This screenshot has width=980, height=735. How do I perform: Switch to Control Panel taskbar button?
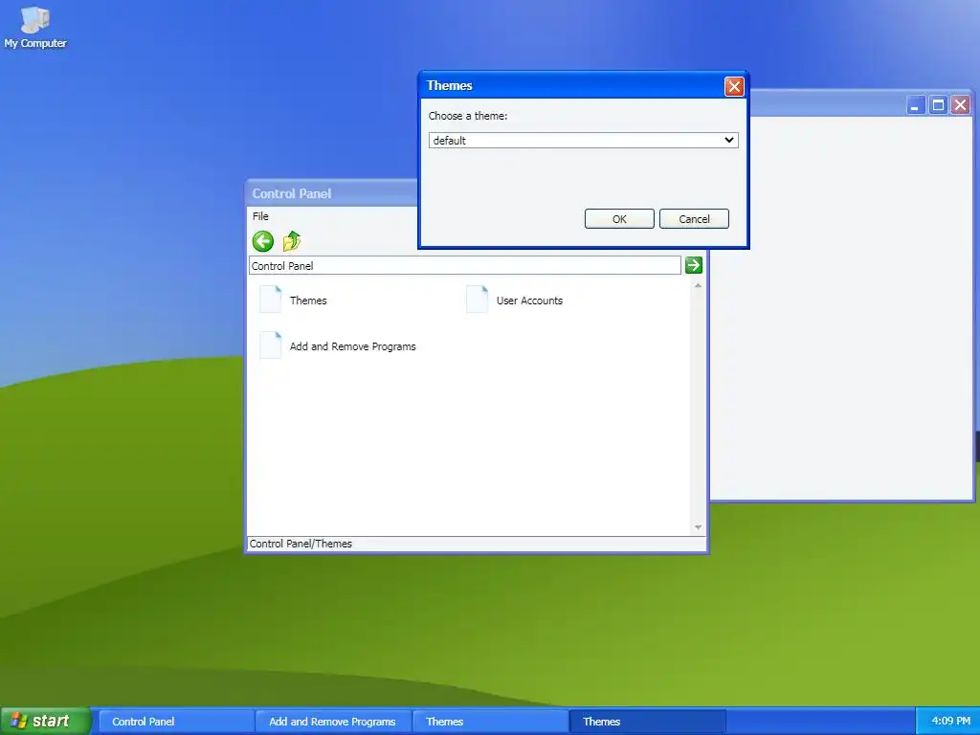pyautogui.click(x=177, y=722)
